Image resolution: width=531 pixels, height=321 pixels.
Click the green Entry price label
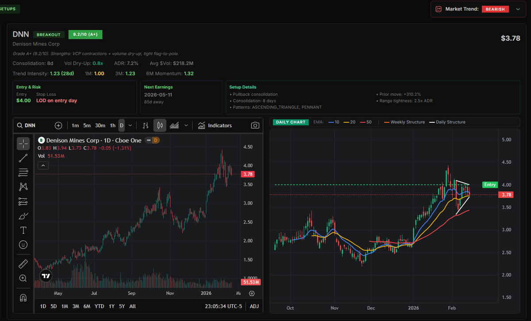click(490, 185)
